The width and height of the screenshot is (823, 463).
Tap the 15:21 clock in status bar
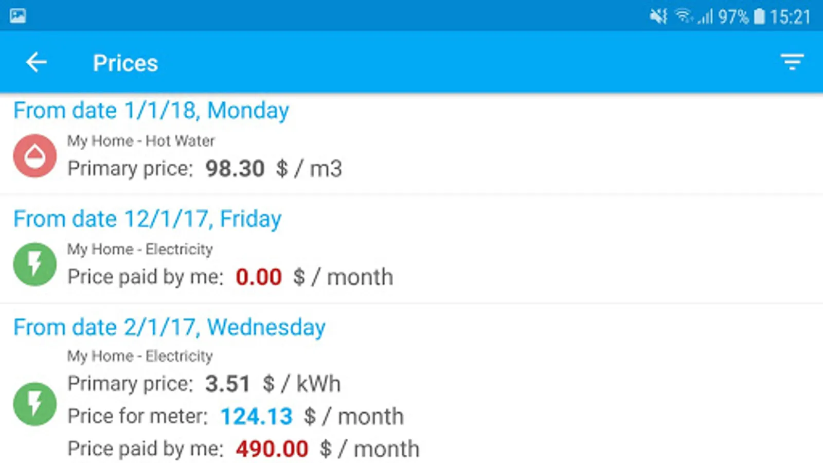tap(790, 17)
